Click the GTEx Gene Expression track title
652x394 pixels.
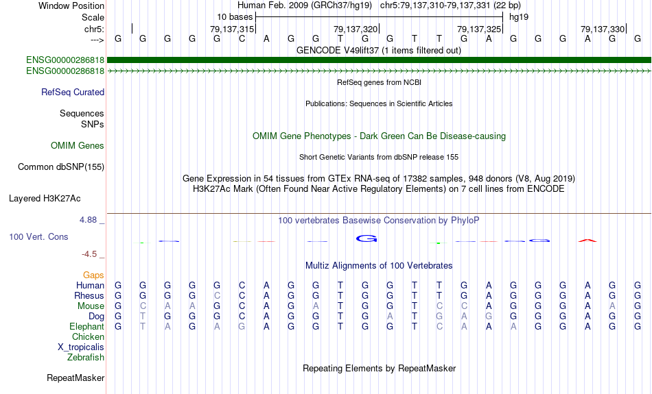coord(379,179)
